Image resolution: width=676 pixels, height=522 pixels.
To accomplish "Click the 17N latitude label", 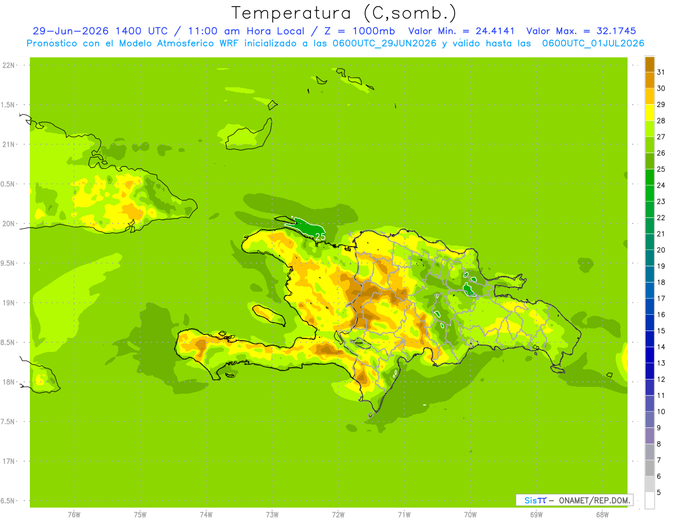I will pos(8,461).
